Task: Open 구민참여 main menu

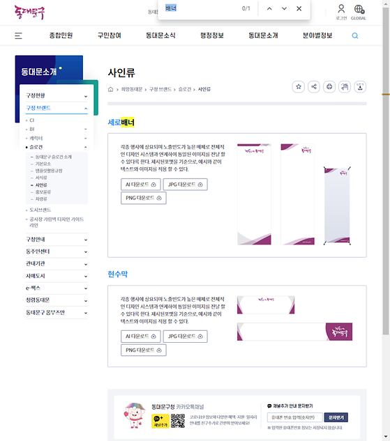Action: [110, 36]
